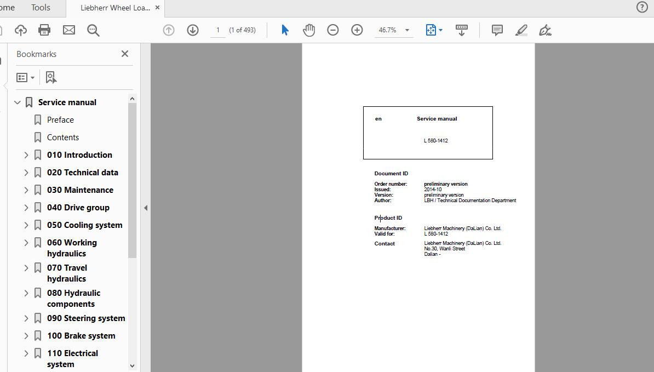This screenshot has width=654, height=372.
Task: Activate the hand pan tool
Action: click(x=308, y=30)
